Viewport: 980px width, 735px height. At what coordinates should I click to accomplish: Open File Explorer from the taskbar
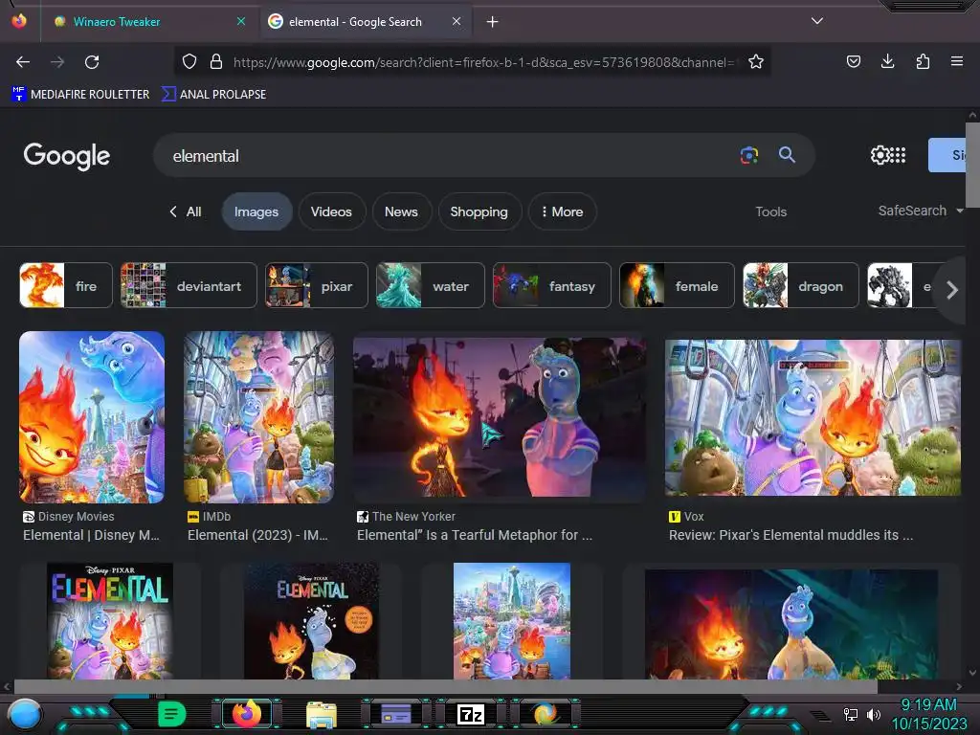322,714
